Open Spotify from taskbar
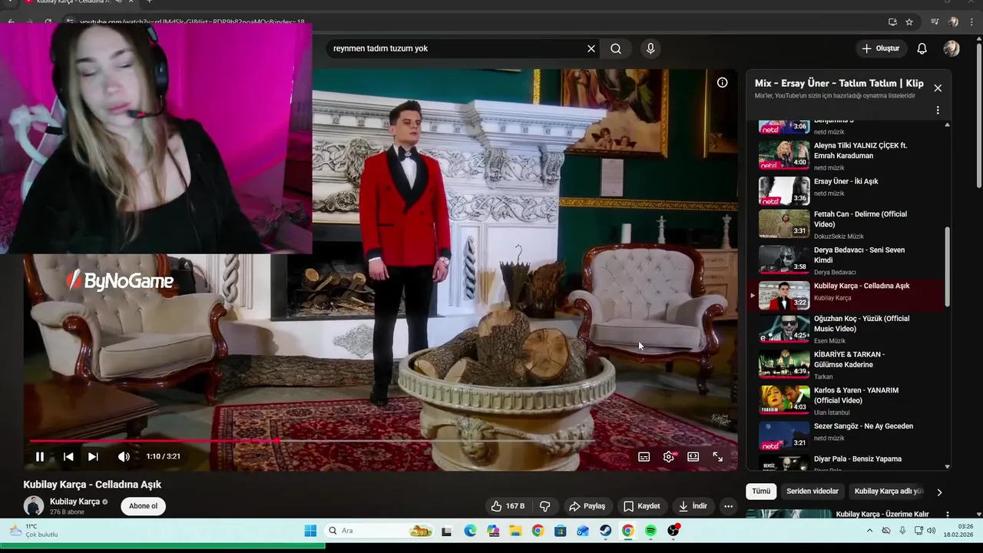The height and width of the screenshot is (553, 983). click(x=650, y=531)
